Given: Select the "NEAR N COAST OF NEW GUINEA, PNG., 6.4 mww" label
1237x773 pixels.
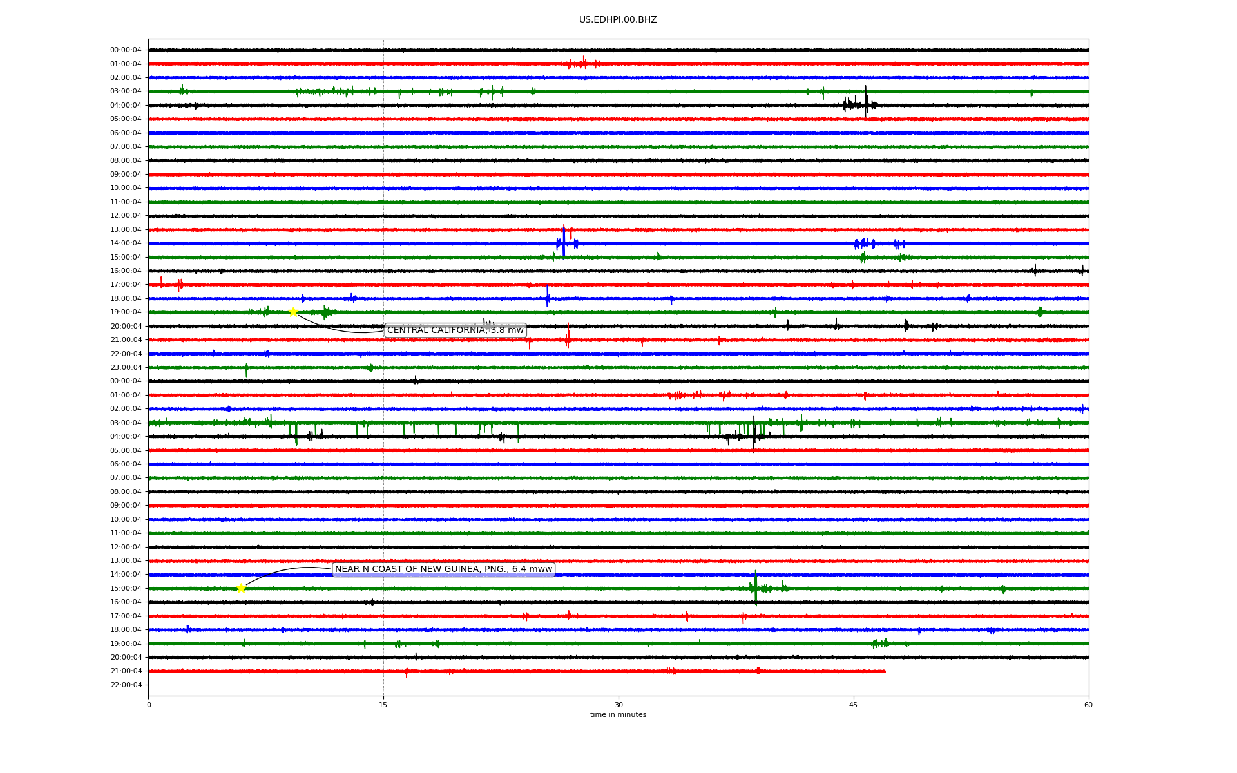Looking at the screenshot, I should [444, 569].
